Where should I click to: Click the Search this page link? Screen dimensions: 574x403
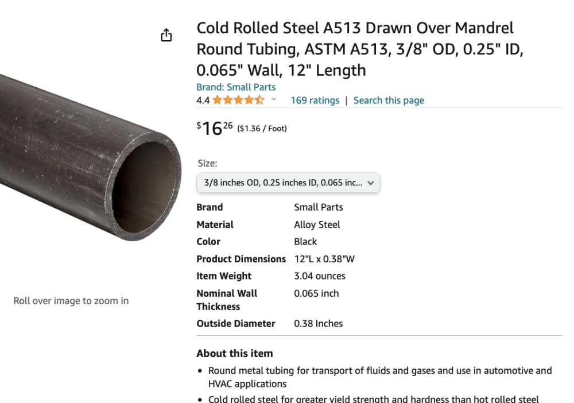[x=389, y=100]
